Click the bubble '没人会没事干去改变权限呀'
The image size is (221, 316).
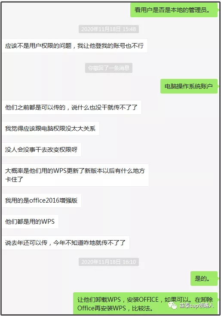tap(42, 150)
